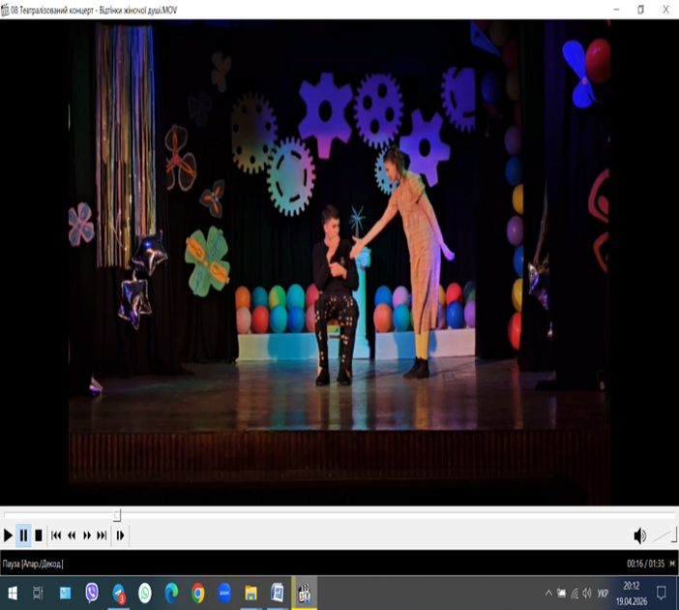
Task: Open the Windows Start menu
Action: point(13,593)
